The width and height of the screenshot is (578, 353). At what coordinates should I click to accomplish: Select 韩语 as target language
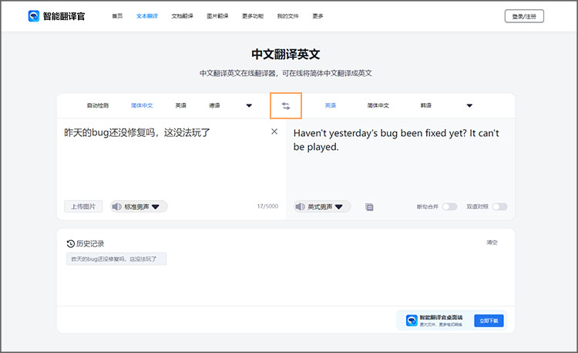tap(425, 105)
